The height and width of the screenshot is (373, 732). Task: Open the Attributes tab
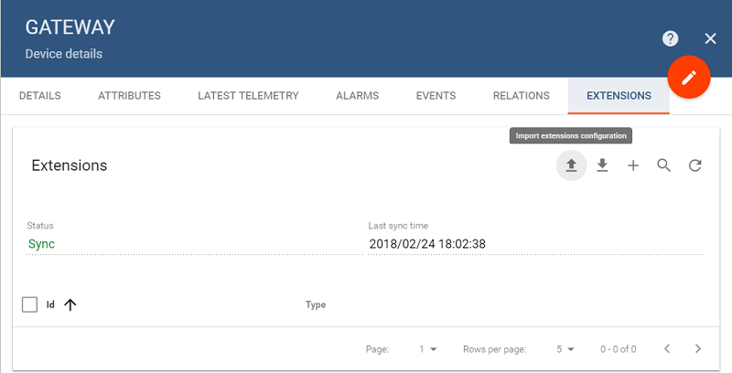(x=129, y=96)
